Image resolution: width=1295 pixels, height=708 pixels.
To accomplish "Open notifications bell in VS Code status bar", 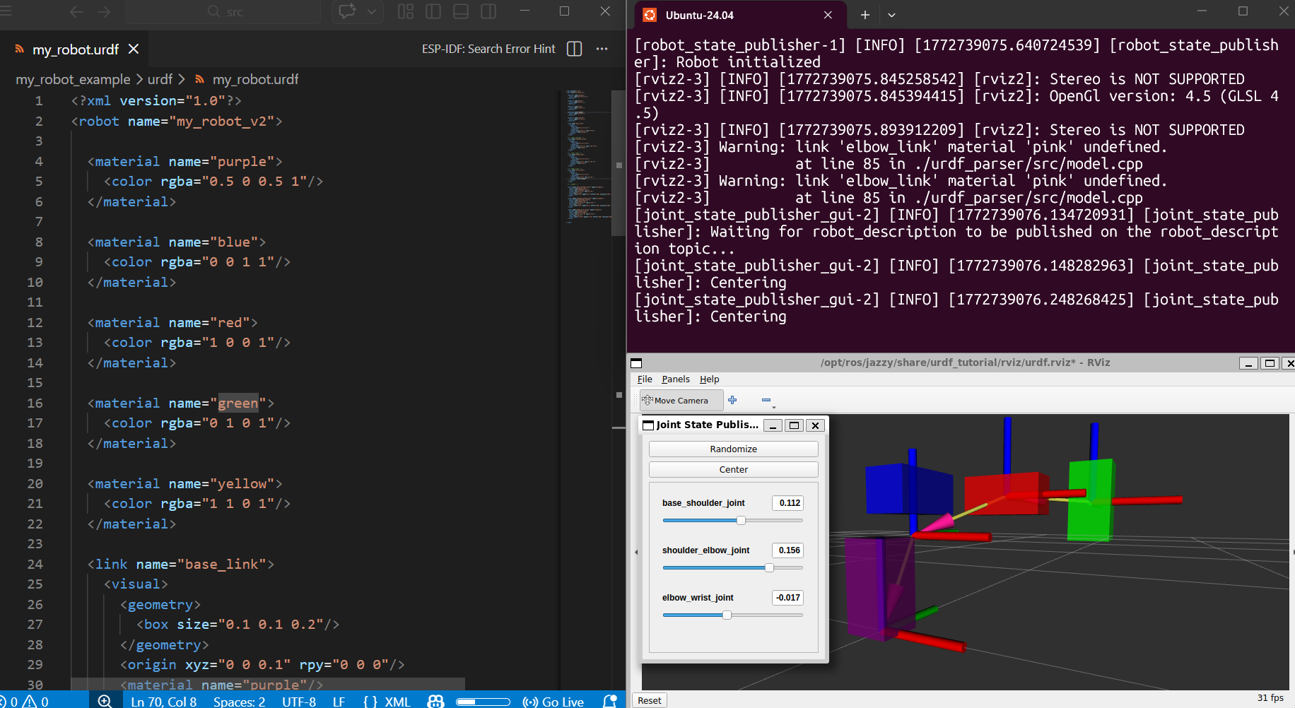I will (609, 701).
